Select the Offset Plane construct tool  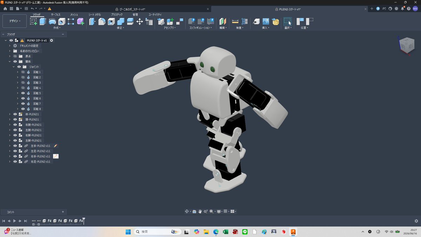click(223, 21)
